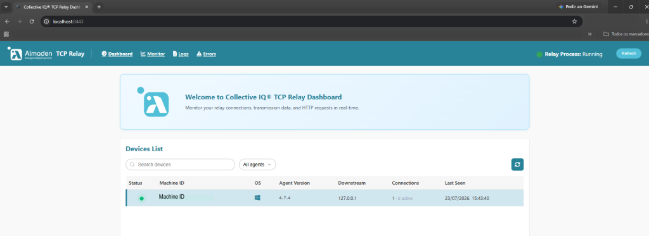Reload the page with browser reload icon
The image size is (649, 236).
pos(32,22)
